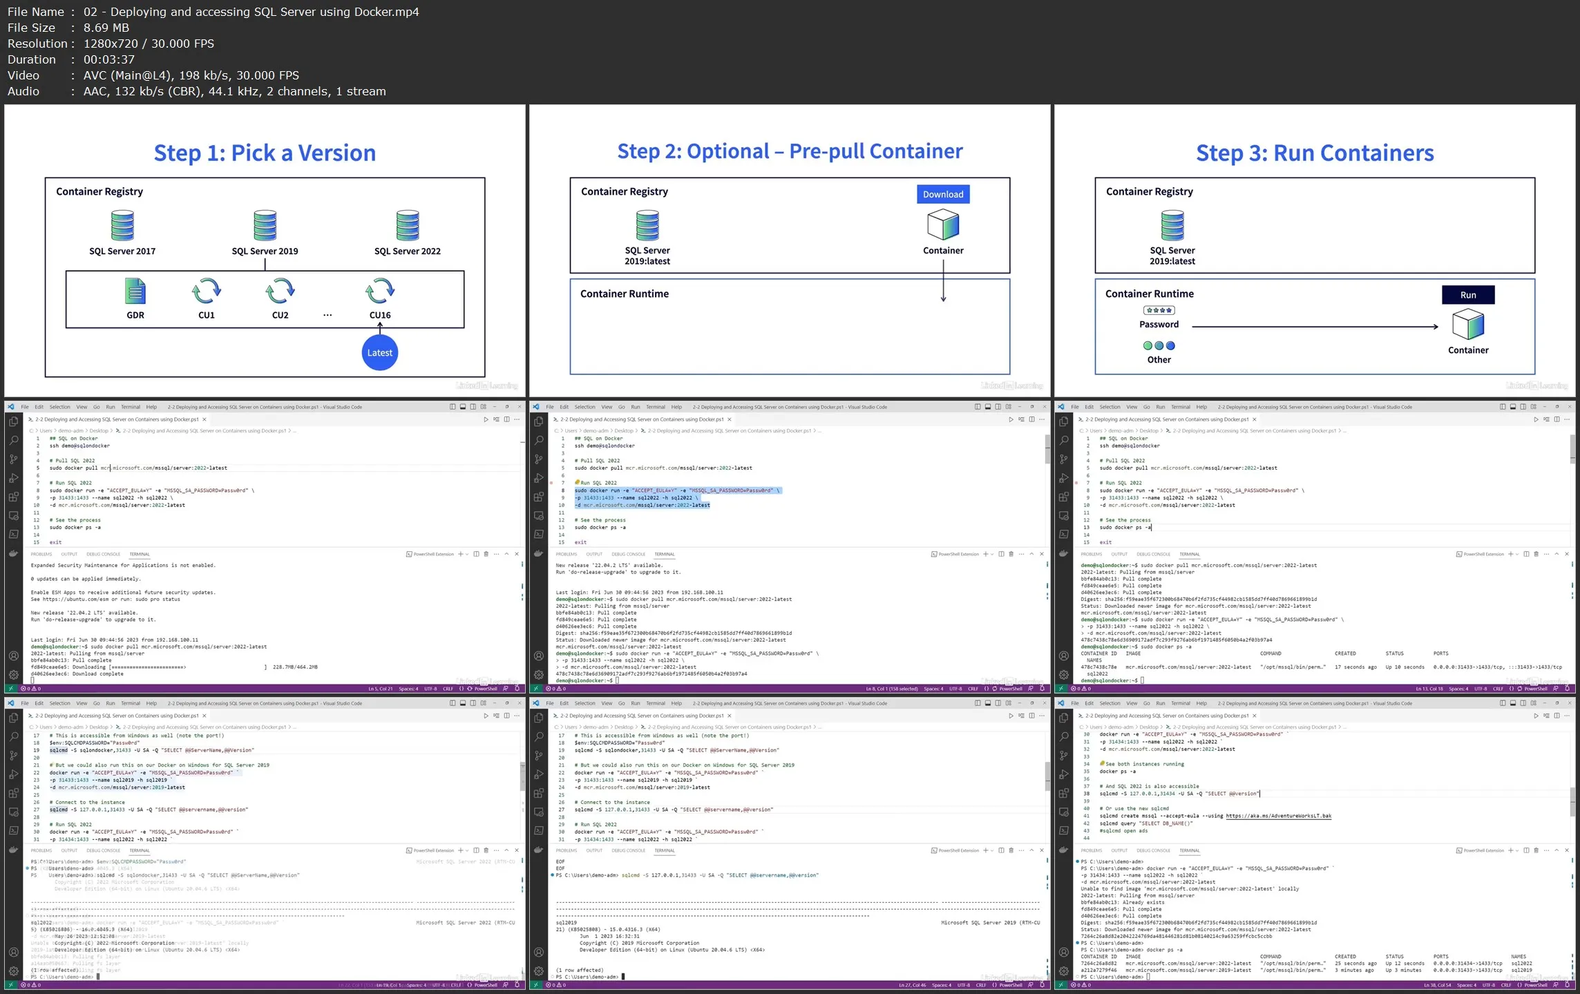Click the green GDR document icon
Screen dimensions: 1580x994
[135, 291]
